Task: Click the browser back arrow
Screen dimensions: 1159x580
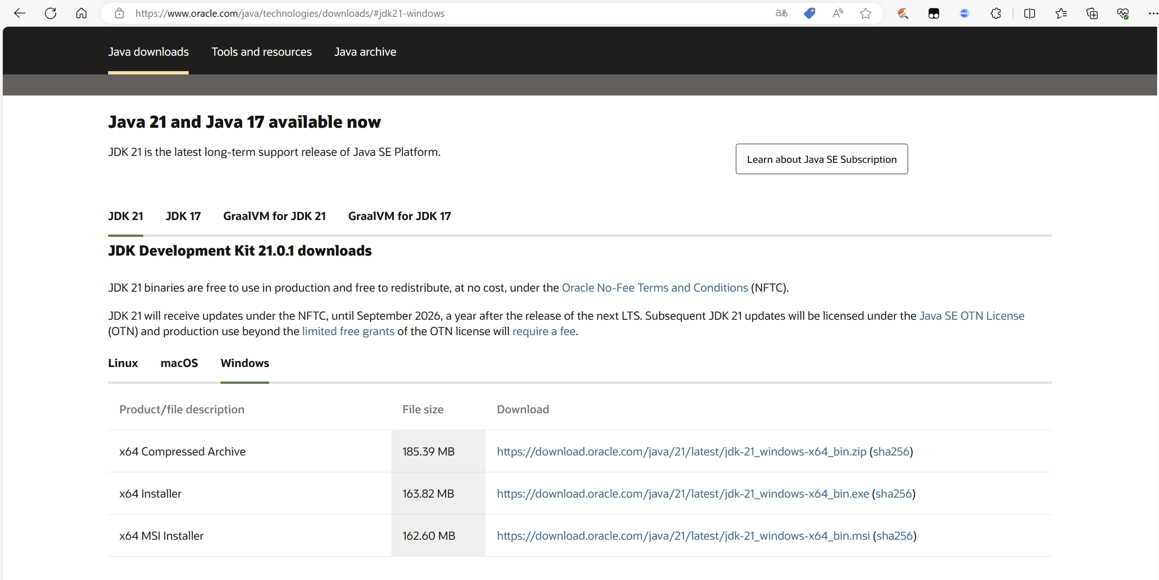Action: click(x=20, y=13)
